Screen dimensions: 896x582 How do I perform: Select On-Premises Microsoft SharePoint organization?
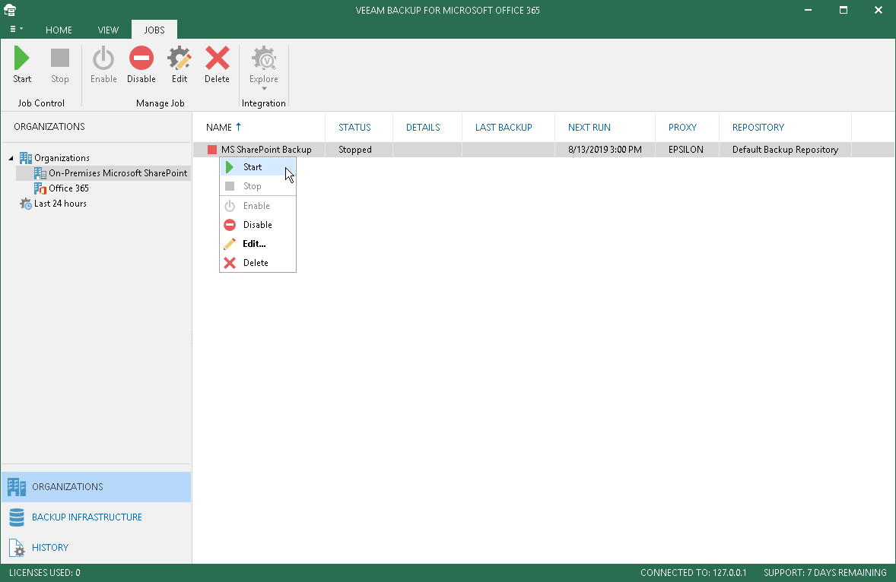(118, 173)
